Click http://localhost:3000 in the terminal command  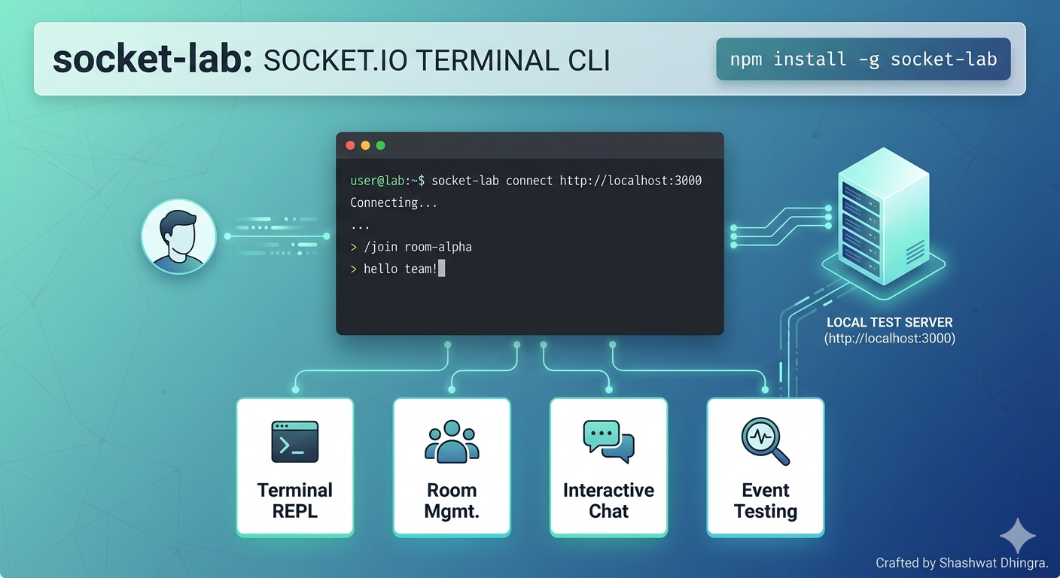(631, 181)
